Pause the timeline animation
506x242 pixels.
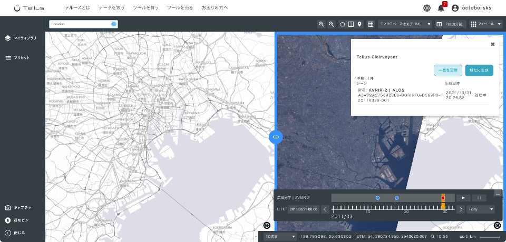coord(479,198)
